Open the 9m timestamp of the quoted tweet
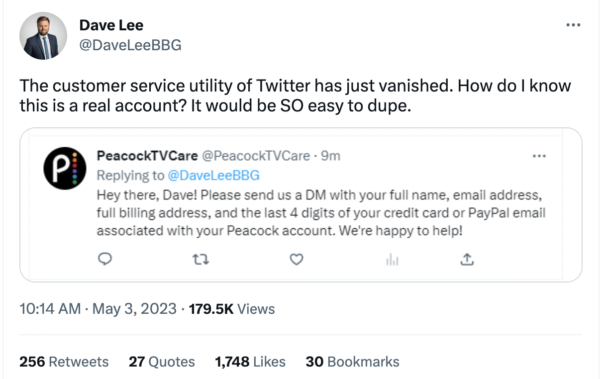Screen dimensions: 605x379 click(x=331, y=156)
